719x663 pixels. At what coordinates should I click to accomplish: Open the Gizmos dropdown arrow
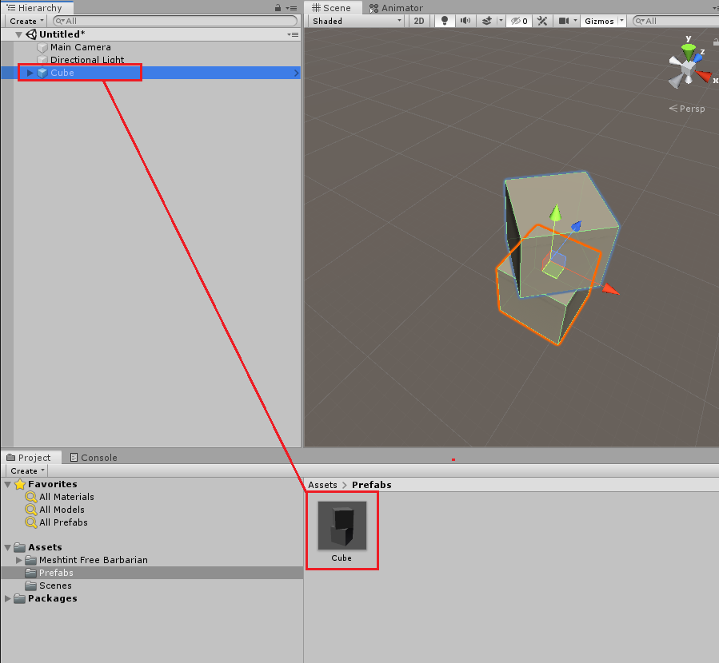pyautogui.click(x=621, y=21)
